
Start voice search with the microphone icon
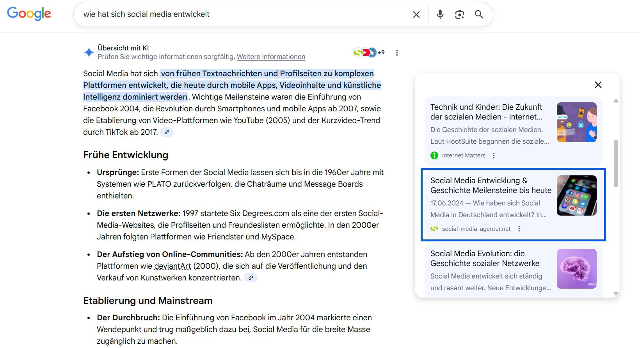pyautogui.click(x=440, y=14)
